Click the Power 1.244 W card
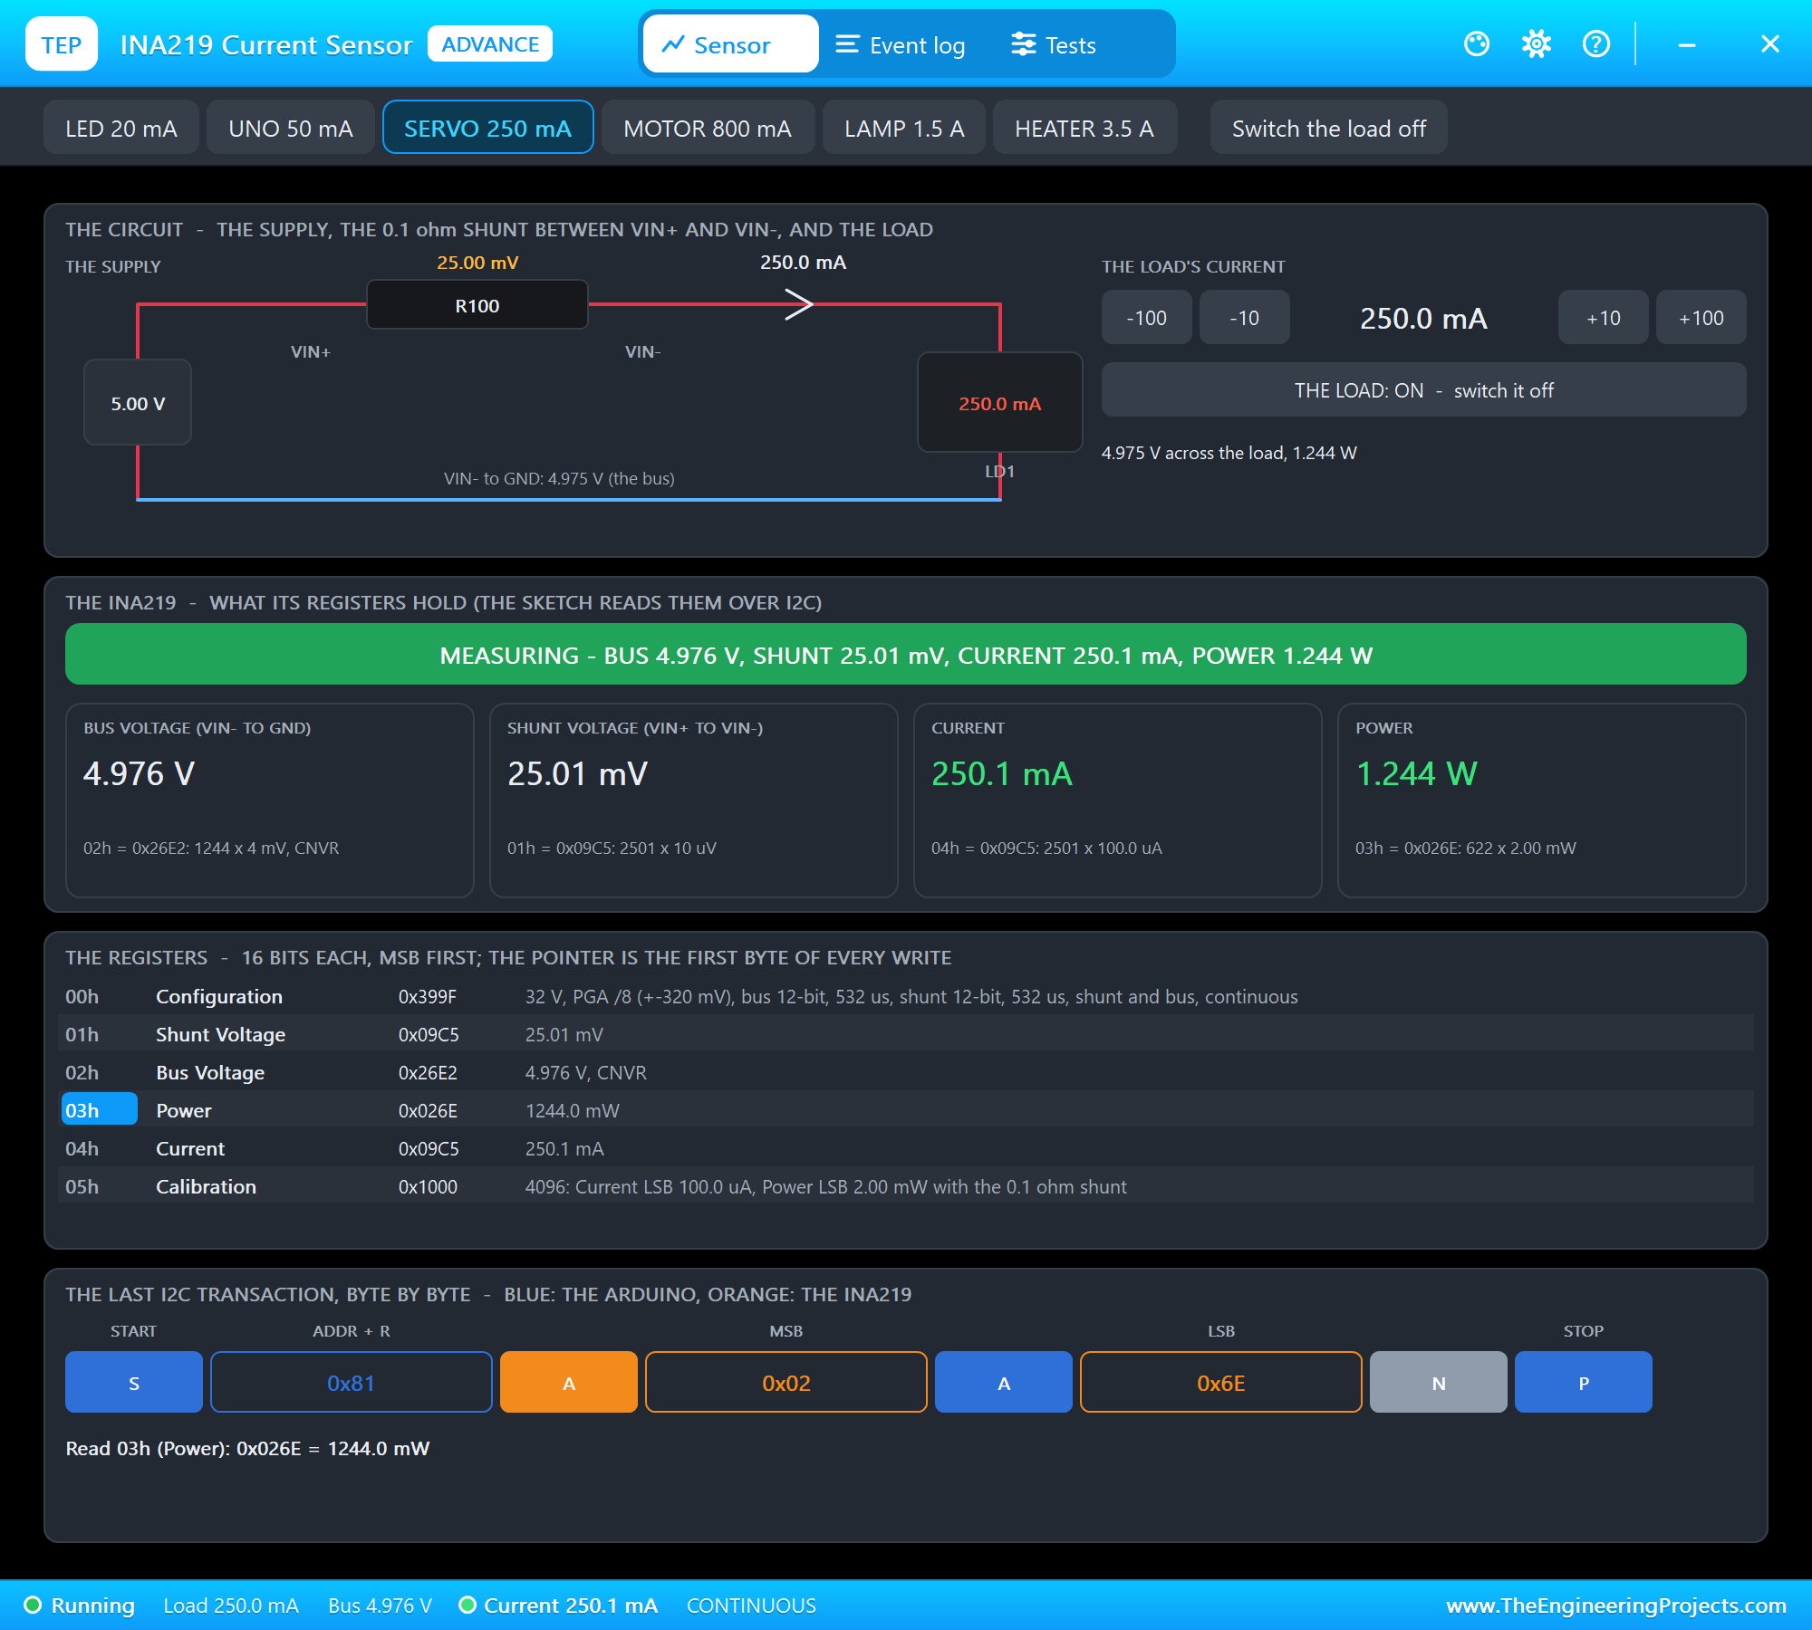The width and height of the screenshot is (1812, 1630). (1542, 801)
